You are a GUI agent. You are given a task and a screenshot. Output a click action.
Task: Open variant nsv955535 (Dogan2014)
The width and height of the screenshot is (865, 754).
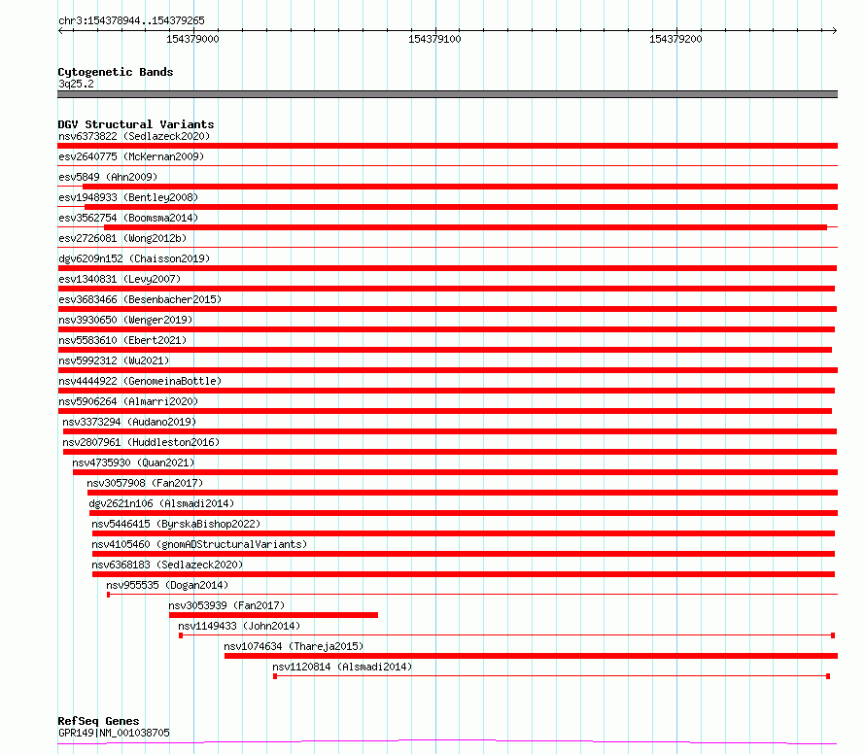(167, 585)
